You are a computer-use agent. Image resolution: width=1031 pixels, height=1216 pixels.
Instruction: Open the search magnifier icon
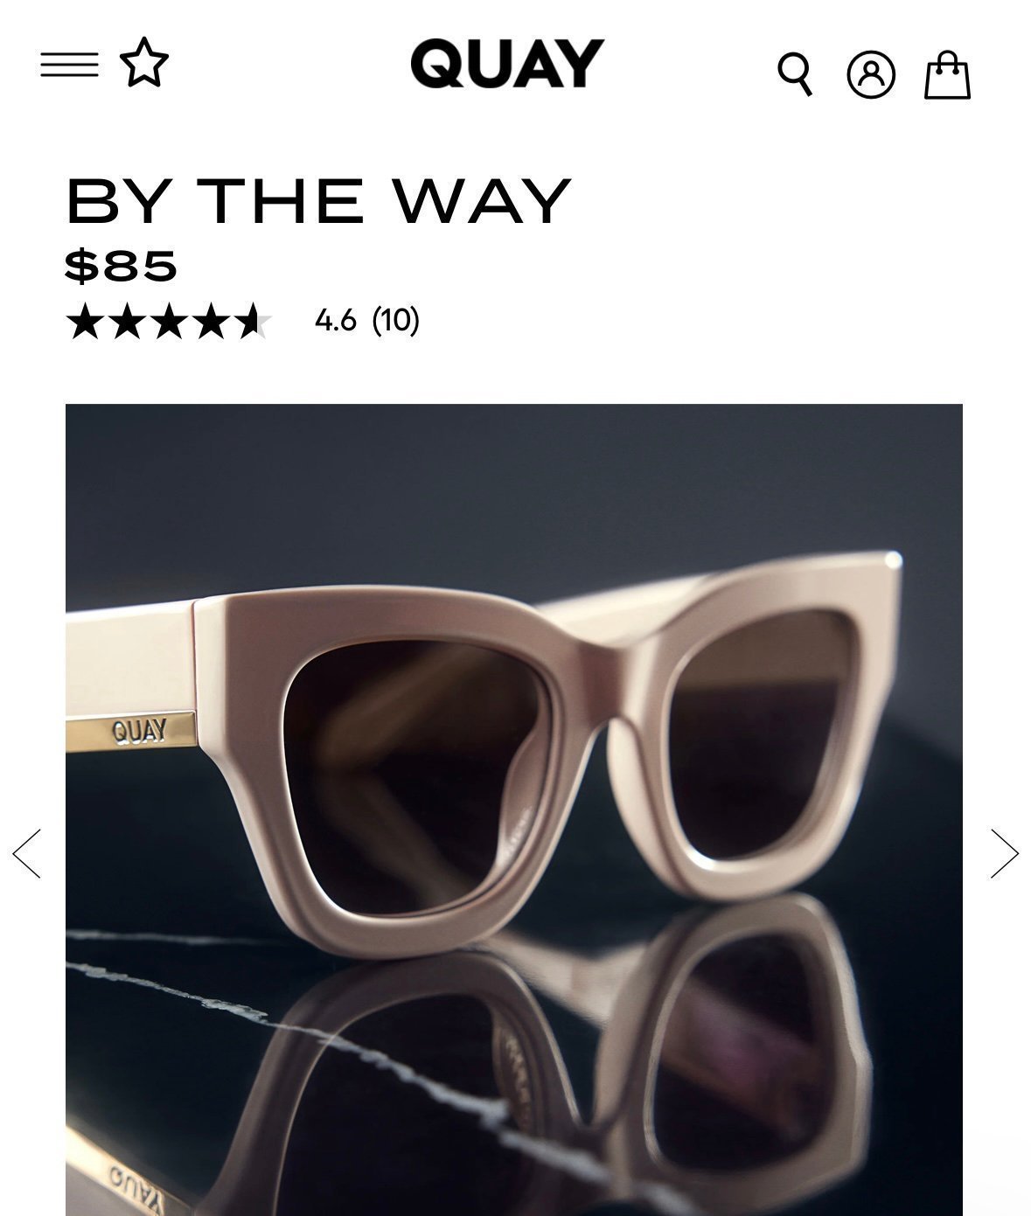796,74
